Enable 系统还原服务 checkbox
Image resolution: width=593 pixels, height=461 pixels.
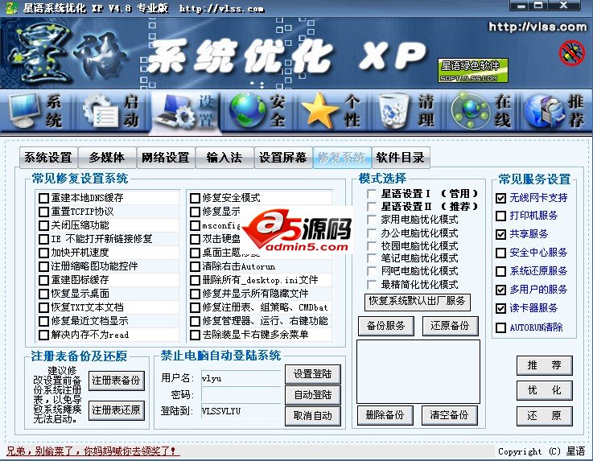point(500,271)
